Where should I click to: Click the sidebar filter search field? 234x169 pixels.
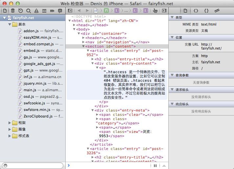32,165
